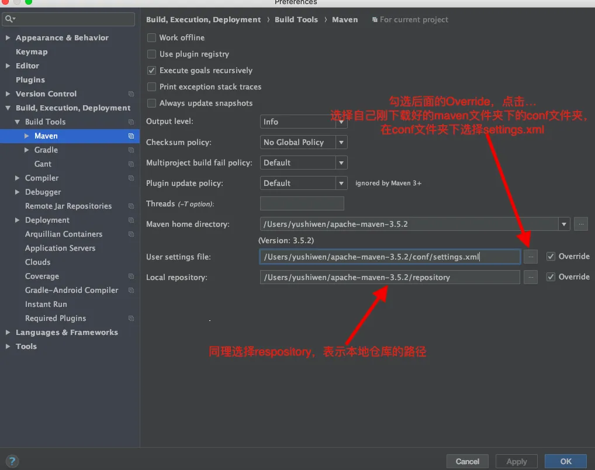Collapse Build, Execution, Deployment section
Viewport: 595px width, 470px height.
click(x=8, y=108)
